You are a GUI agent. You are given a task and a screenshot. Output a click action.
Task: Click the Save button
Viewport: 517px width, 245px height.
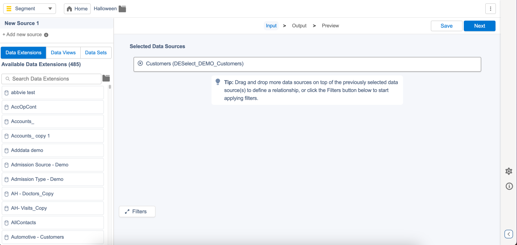pyautogui.click(x=446, y=26)
